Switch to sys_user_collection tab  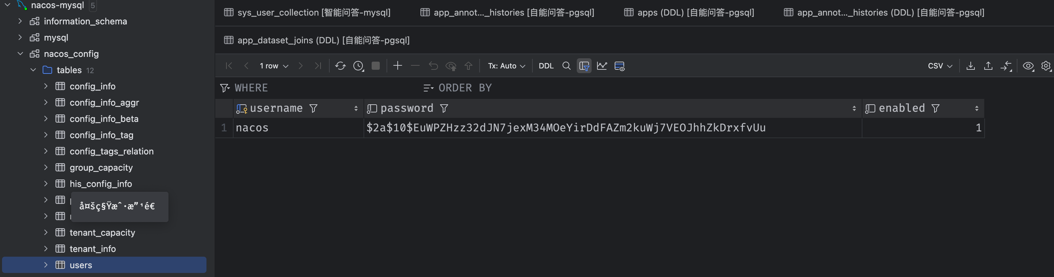click(307, 13)
